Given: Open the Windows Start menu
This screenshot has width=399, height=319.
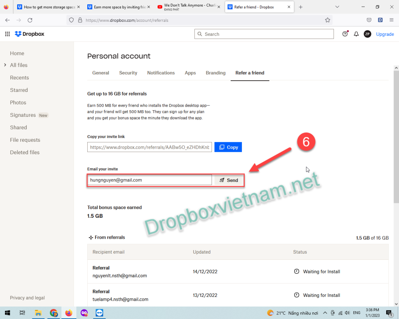Looking at the screenshot, I should point(7,313).
